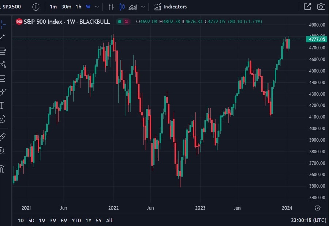Select the patterns drawing tool

(3, 65)
